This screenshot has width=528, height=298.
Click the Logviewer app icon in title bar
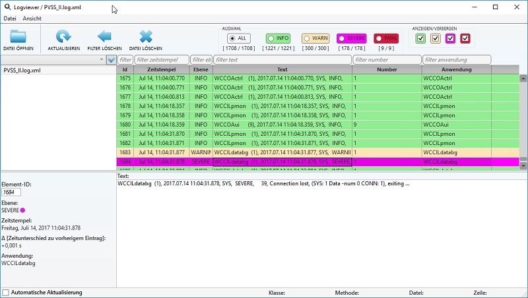[7, 7]
